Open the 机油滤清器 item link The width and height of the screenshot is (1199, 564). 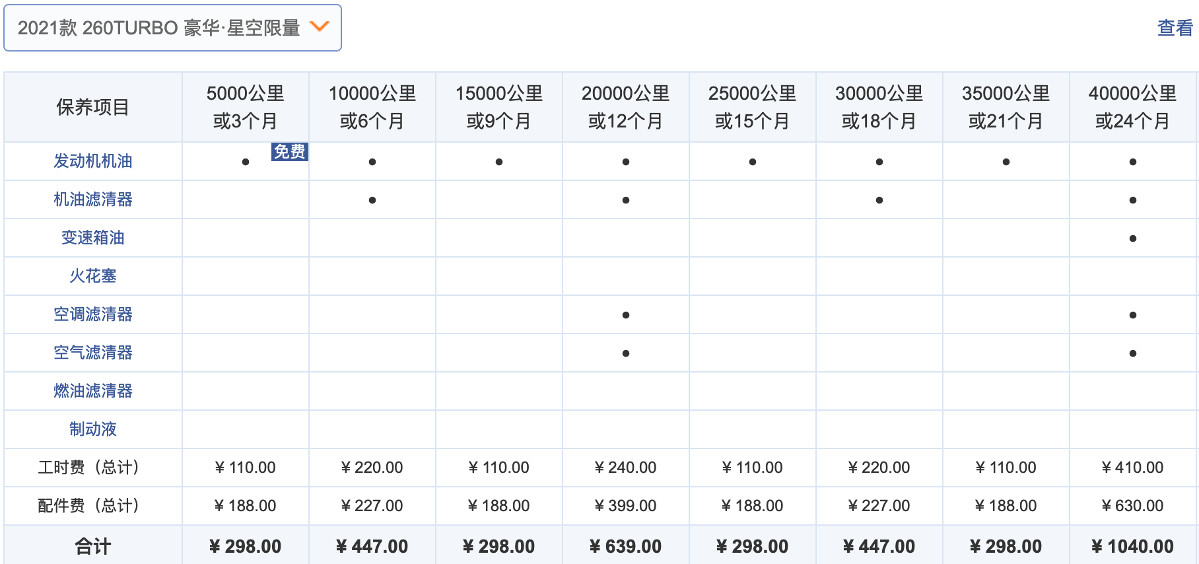93,199
